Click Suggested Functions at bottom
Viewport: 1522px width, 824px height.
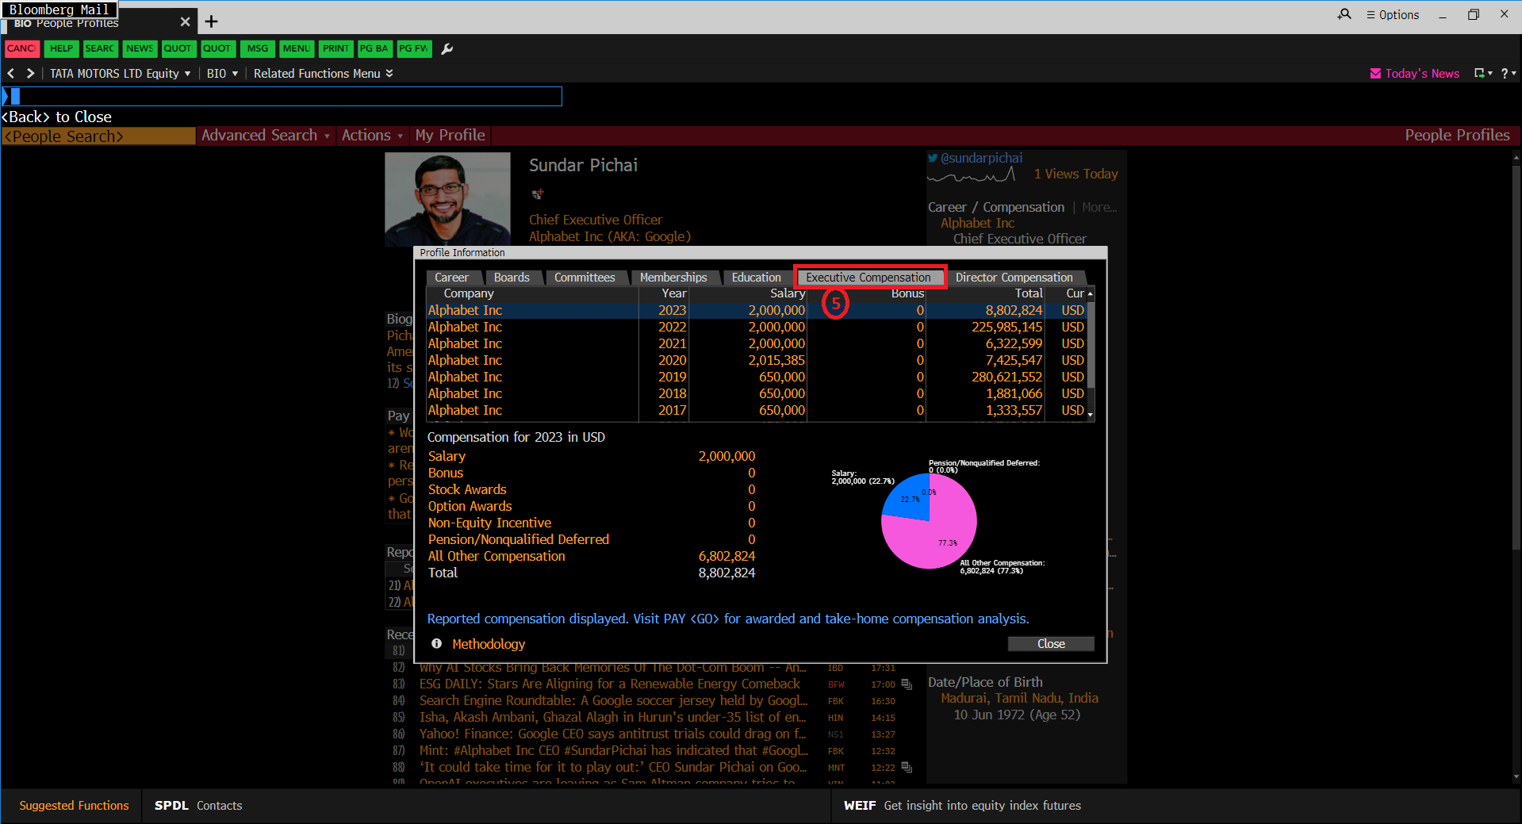tap(74, 806)
